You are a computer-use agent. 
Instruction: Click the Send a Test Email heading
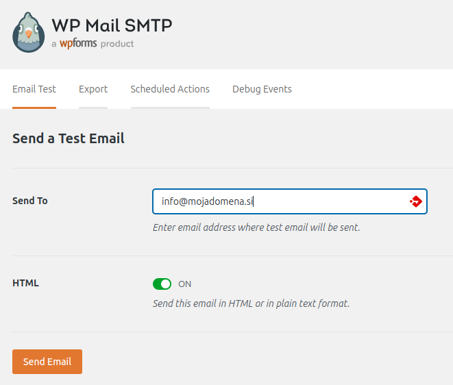69,138
